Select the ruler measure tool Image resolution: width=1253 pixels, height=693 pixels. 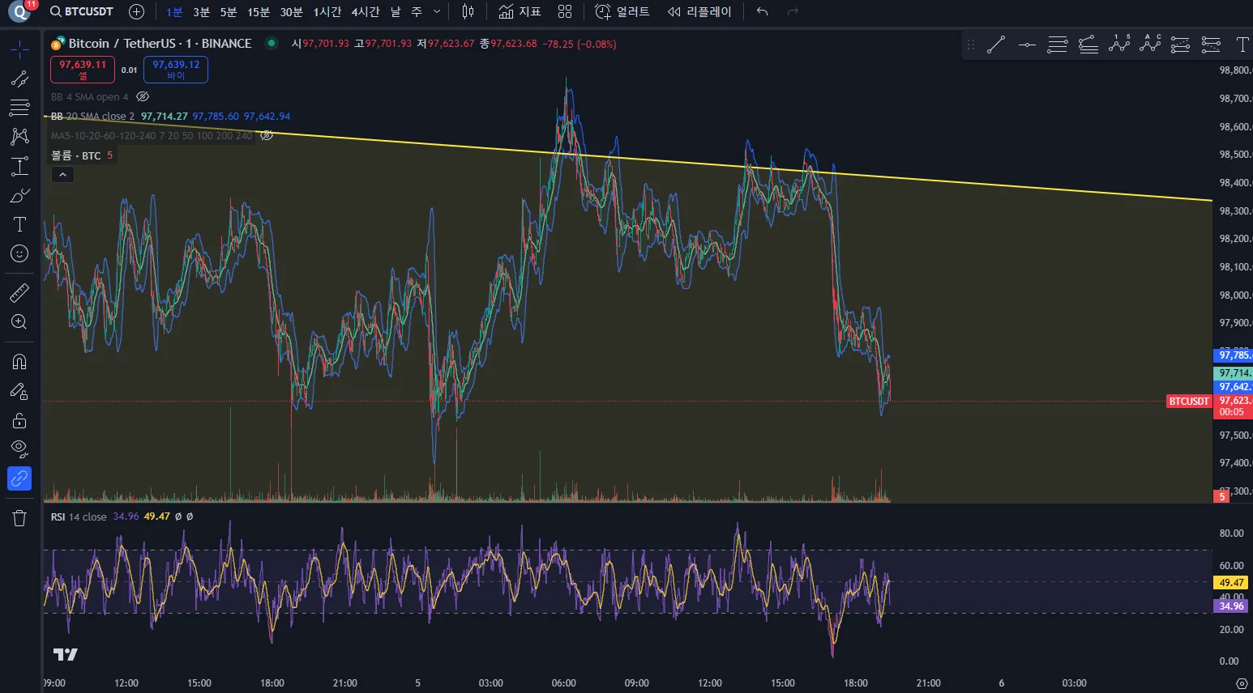click(19, 292)
